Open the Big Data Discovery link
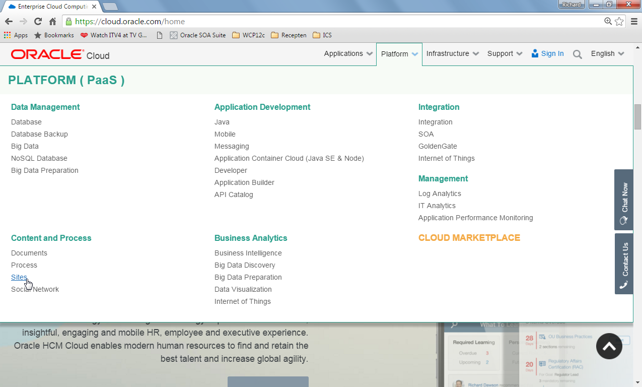The width and height of the screenshot is (642, 387). click(x=245, y=265)
